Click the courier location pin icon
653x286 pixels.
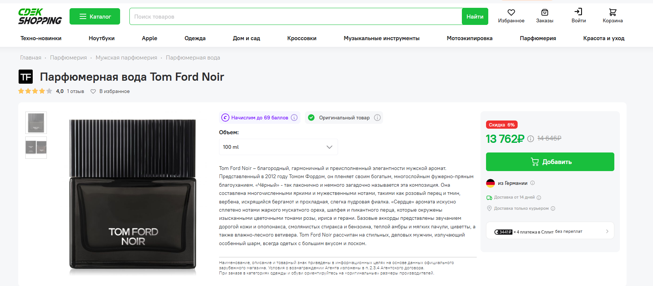pos(489,208)
